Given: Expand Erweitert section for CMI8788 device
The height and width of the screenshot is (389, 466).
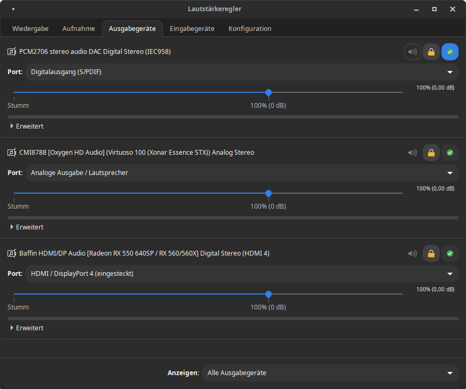Looking at the screenshot, I should coord(27,227).
